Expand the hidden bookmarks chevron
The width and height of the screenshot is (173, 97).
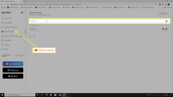tap(159, 7)
